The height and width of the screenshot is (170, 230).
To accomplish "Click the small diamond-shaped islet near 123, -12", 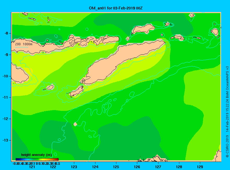I will pos(75,124).
